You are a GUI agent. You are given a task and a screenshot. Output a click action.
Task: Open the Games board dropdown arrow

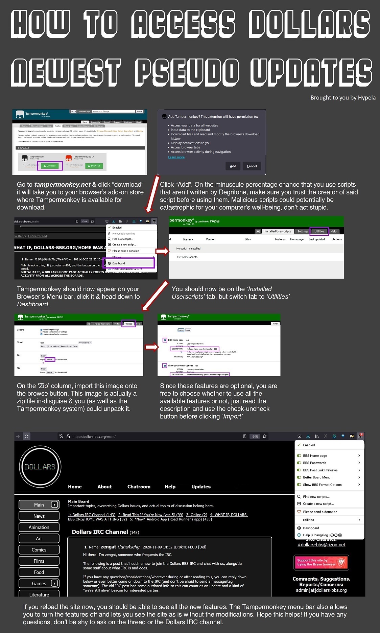pyautogui.click(x=54, y=583)
